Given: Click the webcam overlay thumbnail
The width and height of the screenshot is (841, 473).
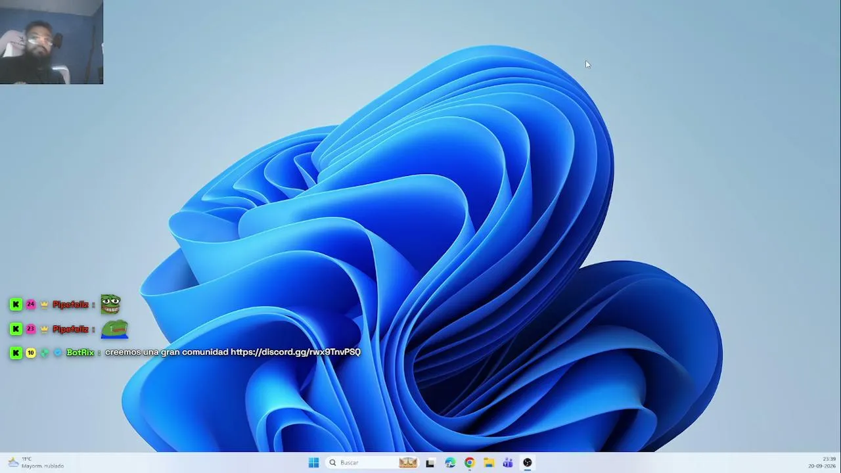Looking at the screenshot, I should click(51, 42).
